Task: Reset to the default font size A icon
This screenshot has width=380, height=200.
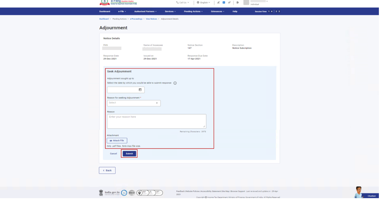Action: pyautogui.click(x=224, y=3)
